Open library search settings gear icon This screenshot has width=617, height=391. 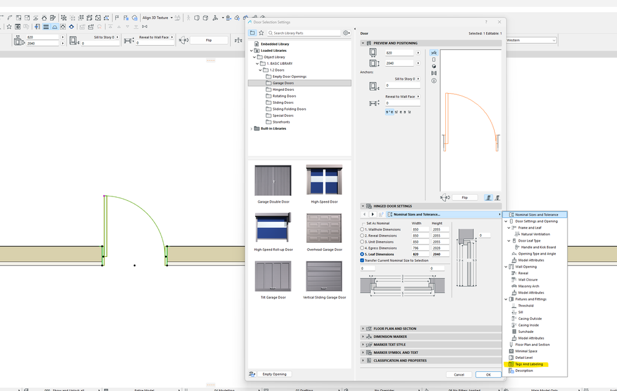(x=346, y=33)
